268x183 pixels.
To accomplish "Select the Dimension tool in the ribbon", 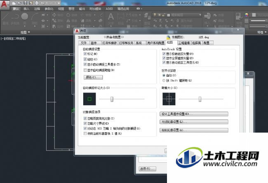I will [x=121, y=17].
